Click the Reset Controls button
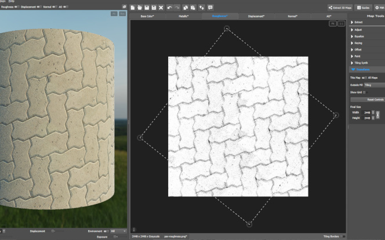This screenshot has height=240, width=385. pos(373,99)
